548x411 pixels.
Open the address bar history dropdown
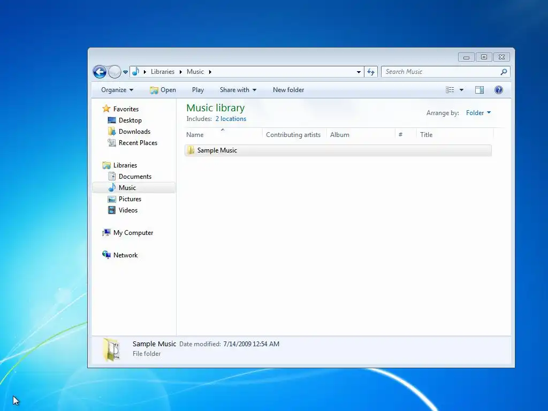coord(359,72)
